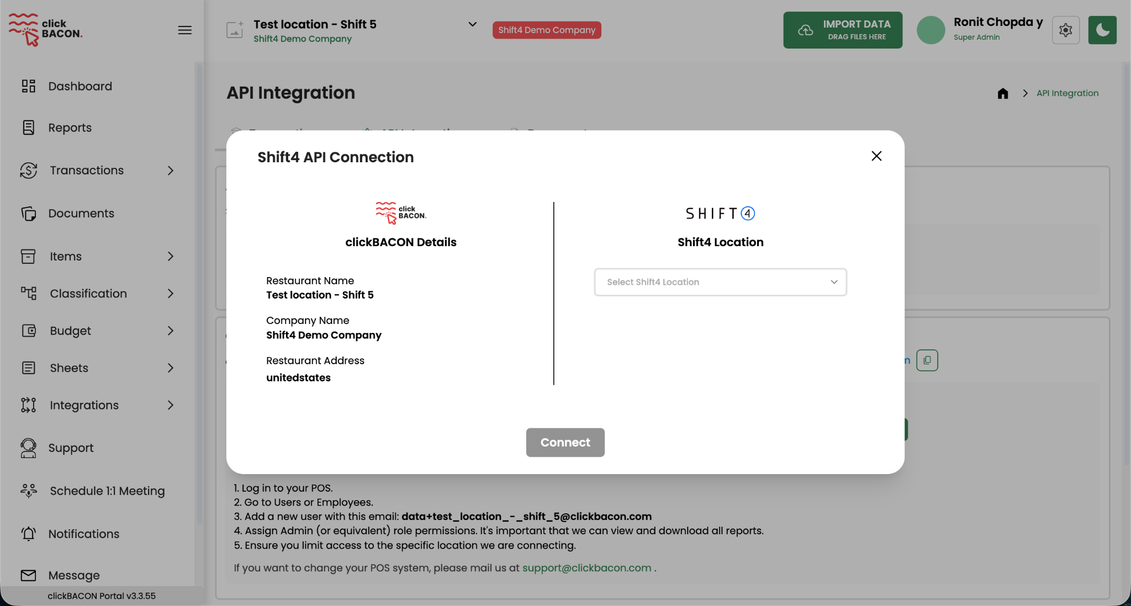This screenshot has width=1131, height=606.
Task: Open the Reports sidebar item
Action: pos(70,127)
